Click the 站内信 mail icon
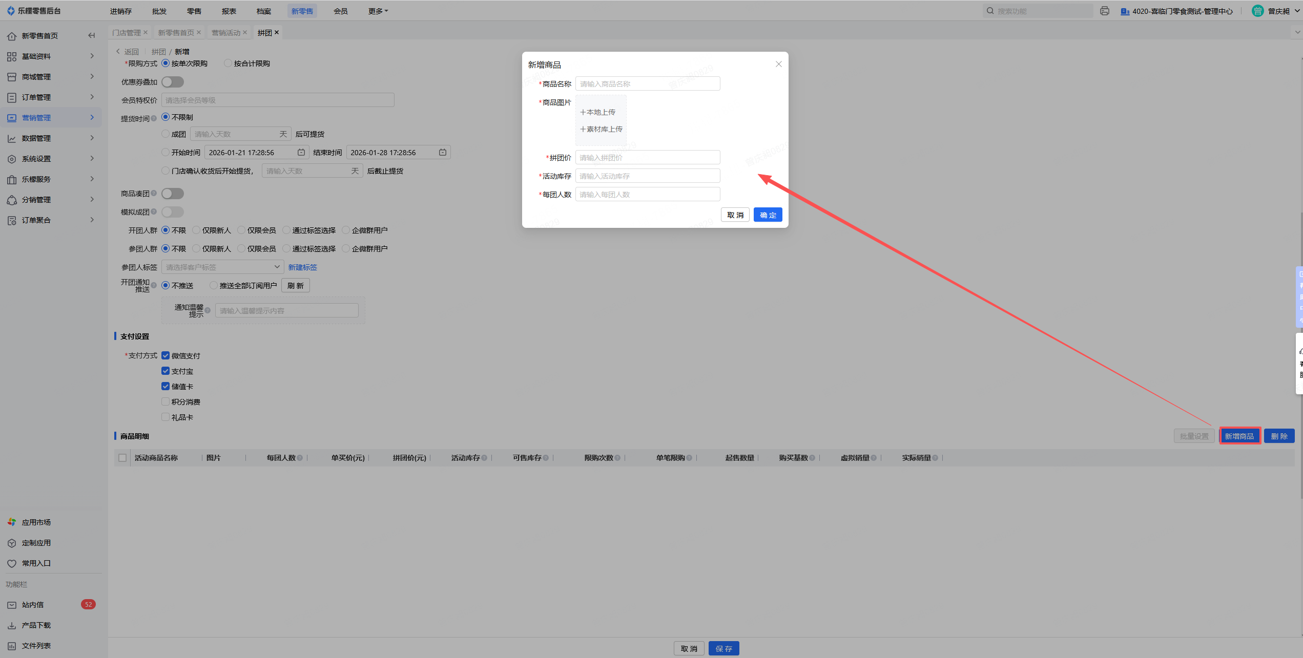 click(12, 605)
